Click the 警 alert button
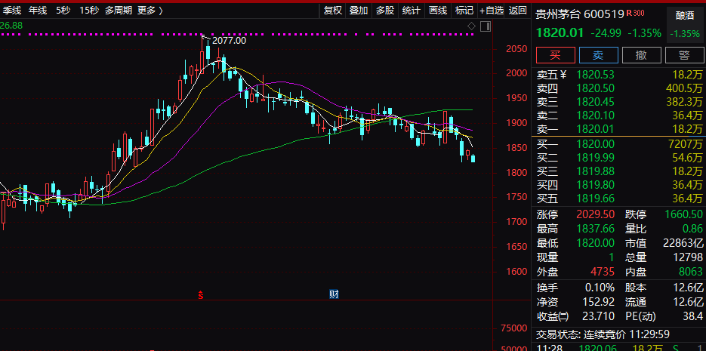Image resolution: width=706 pixels, height=351 pixels. tap(684, 55)
